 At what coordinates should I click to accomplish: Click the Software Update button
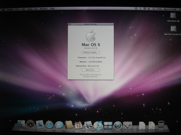[90, 52]
